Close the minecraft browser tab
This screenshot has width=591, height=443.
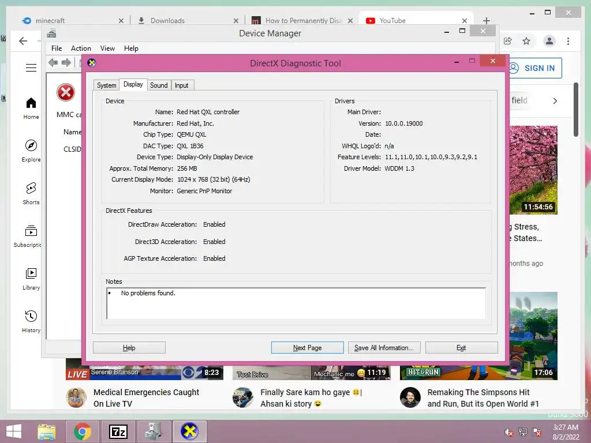click(x=121, y=21)
